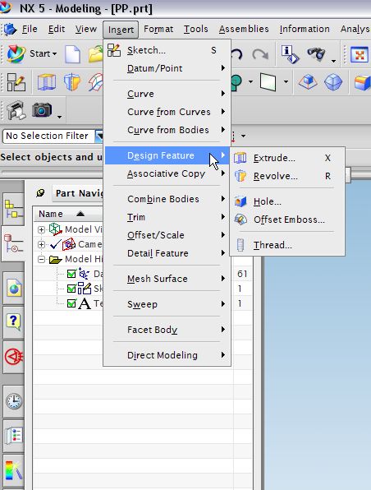
Task: Collapse the Model History tree node
Action: click(41, 259)
